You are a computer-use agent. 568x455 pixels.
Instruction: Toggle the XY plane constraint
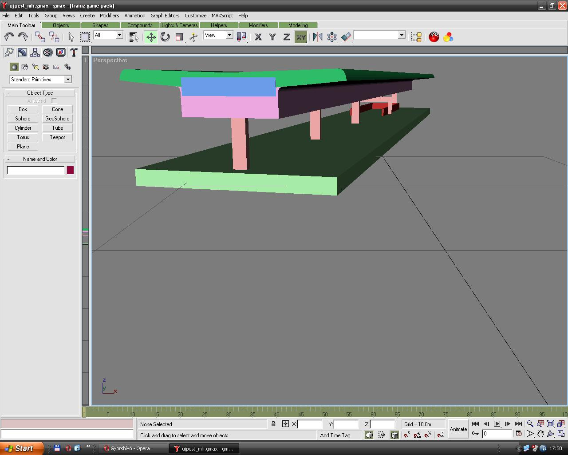click(x=301, y=37)
